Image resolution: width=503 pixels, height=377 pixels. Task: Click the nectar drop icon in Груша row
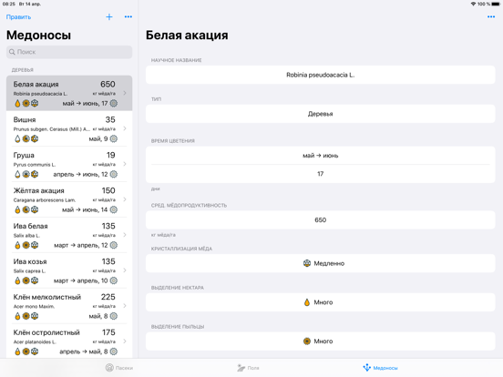[17, 174]
